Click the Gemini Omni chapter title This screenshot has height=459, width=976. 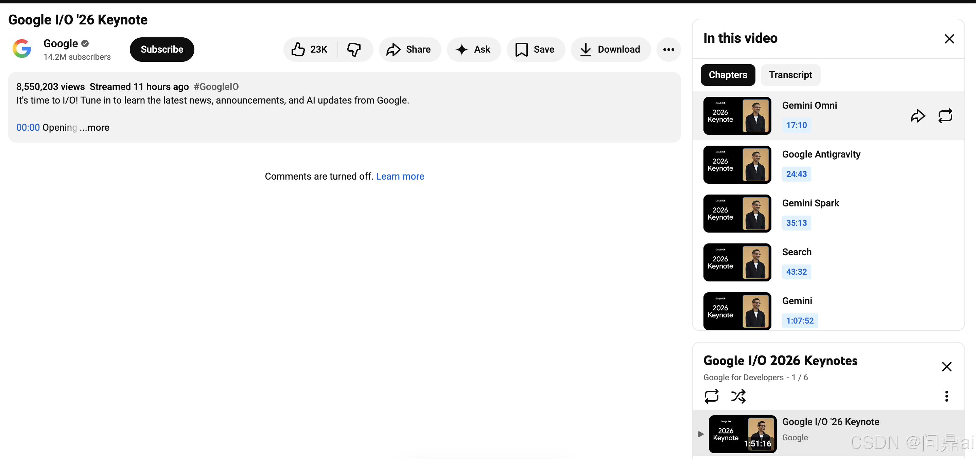click(x=809, y=105)
